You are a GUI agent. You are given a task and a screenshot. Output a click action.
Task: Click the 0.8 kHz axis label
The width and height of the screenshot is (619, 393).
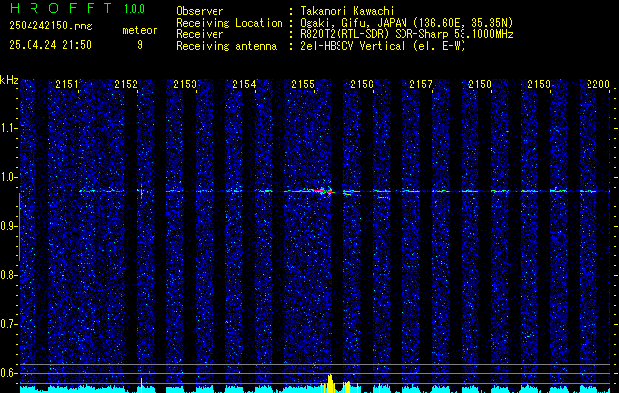8,275
